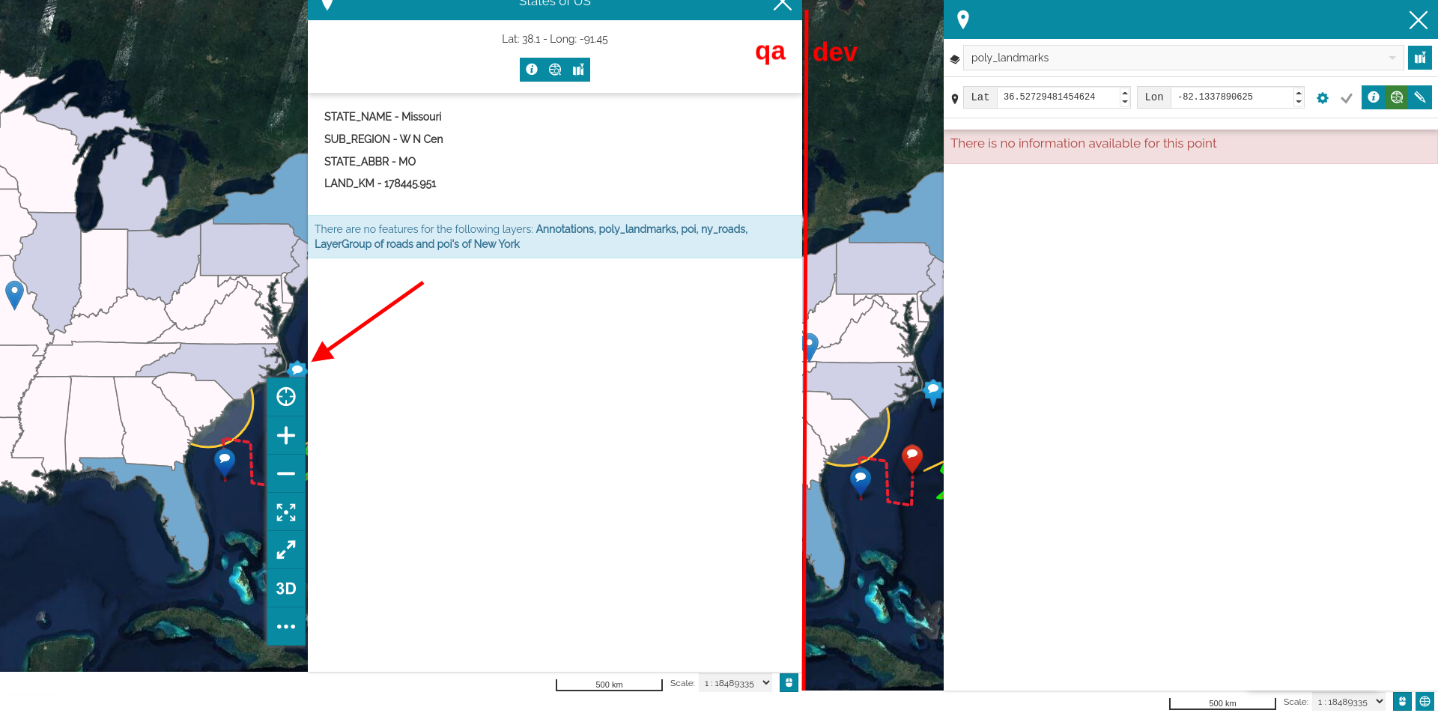Click the STATE_NAME - Missouri row
Viewport: 1438px width, 713px height.
coord(383,117)
